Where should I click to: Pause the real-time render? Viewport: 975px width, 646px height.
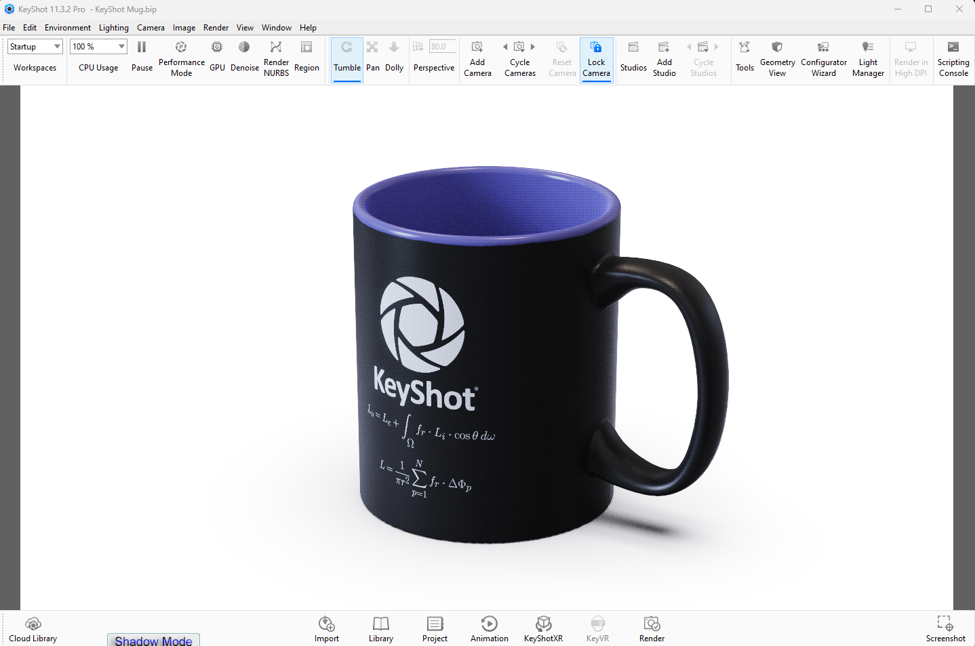coord(142,56)
